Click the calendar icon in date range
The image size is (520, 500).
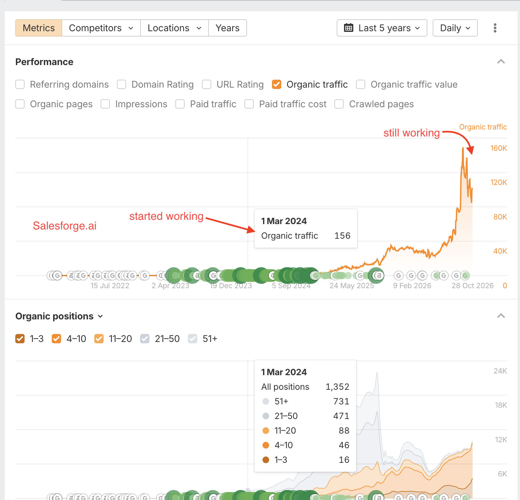pos(349,28)
